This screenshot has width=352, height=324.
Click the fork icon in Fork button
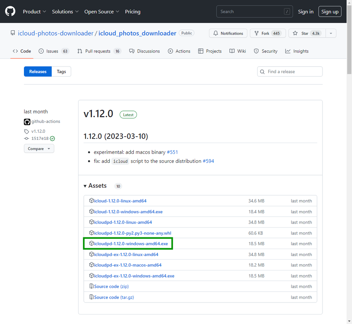(x=256, y=33)
